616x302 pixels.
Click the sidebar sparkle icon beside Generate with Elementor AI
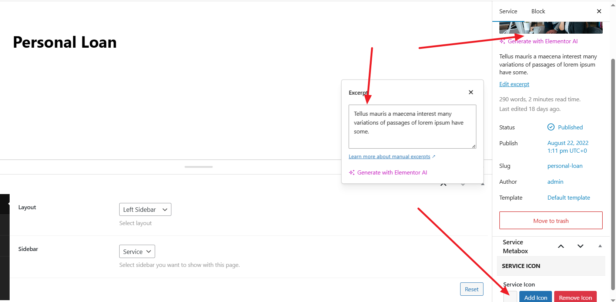502,41
